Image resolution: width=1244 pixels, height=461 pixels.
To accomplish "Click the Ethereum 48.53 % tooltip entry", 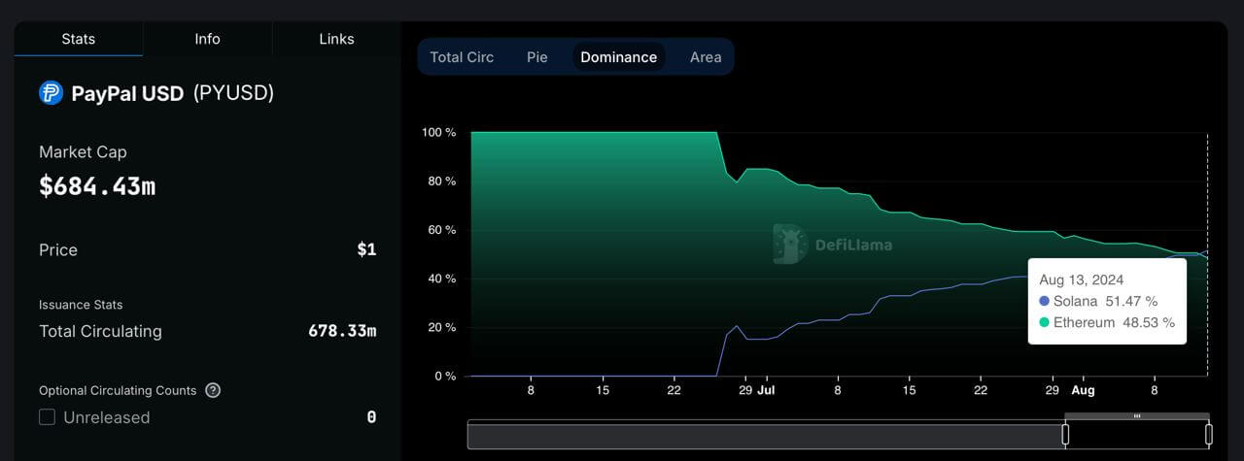I will pos(1107,322).
